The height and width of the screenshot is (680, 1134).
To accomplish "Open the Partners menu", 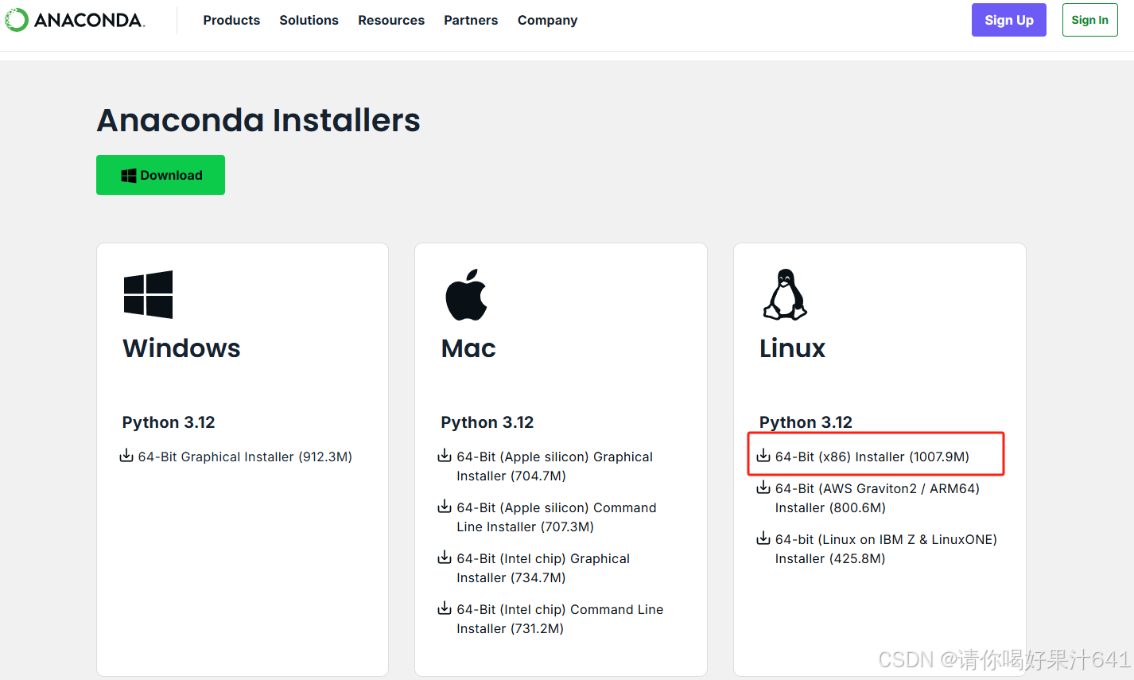I will pos(471,20).
